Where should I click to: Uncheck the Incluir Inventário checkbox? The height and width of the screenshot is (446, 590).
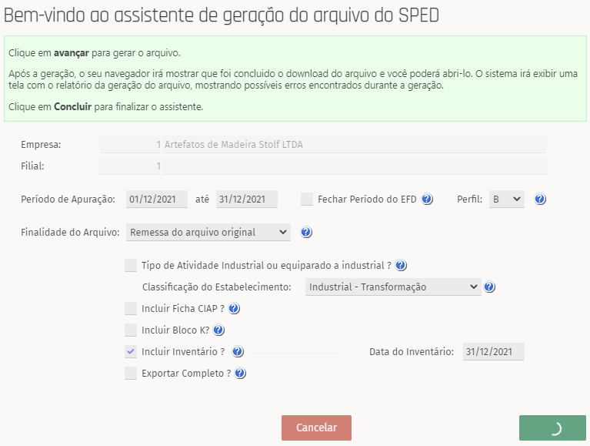(131, 352)
